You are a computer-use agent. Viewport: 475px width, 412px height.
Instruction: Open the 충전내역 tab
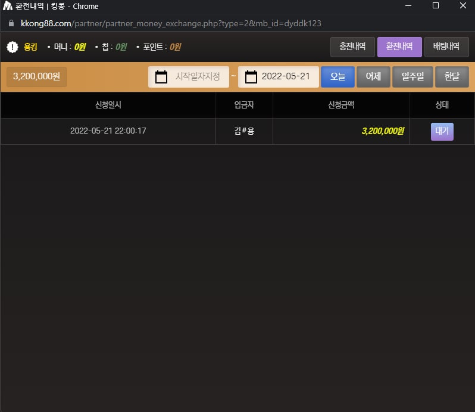tap(352, 47)
